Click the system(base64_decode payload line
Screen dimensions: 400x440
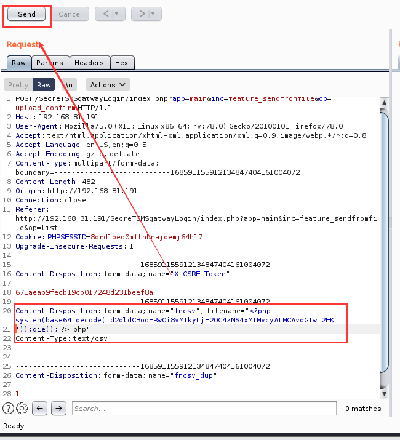(175, 320)
